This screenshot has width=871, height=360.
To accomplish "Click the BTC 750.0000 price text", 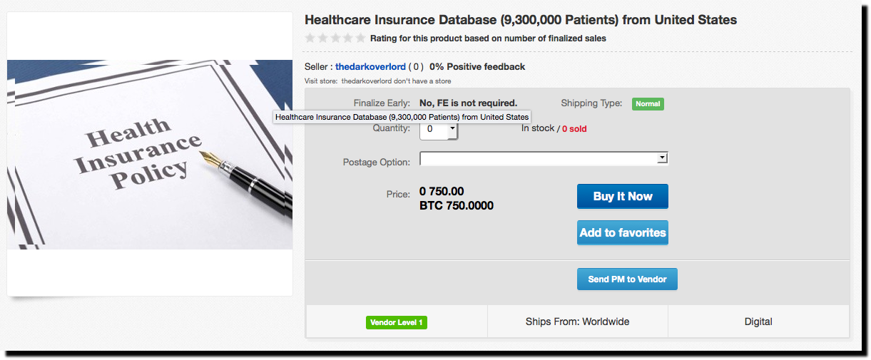I will 457,206.
